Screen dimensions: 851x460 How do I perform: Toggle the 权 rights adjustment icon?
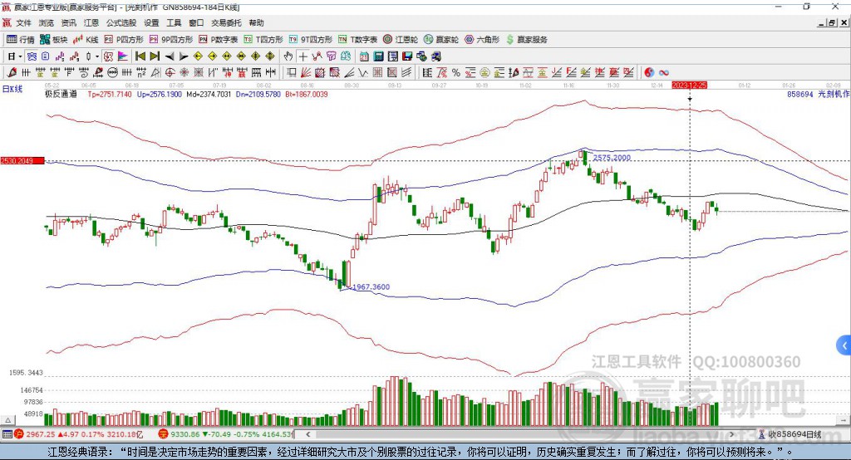coord(109,56)
